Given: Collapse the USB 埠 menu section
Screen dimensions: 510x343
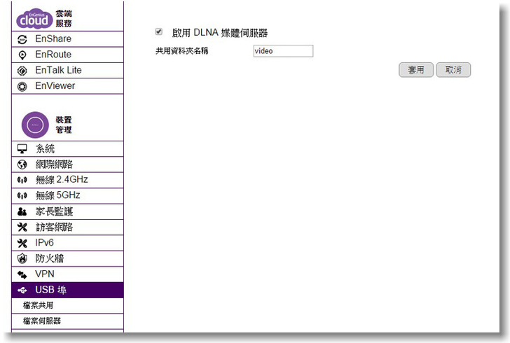Looking at the screenshot, I should [68, 290].
